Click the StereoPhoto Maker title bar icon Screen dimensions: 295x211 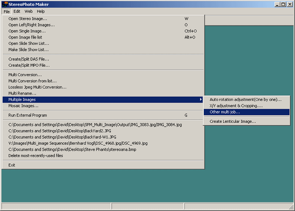tap(5, 4)
